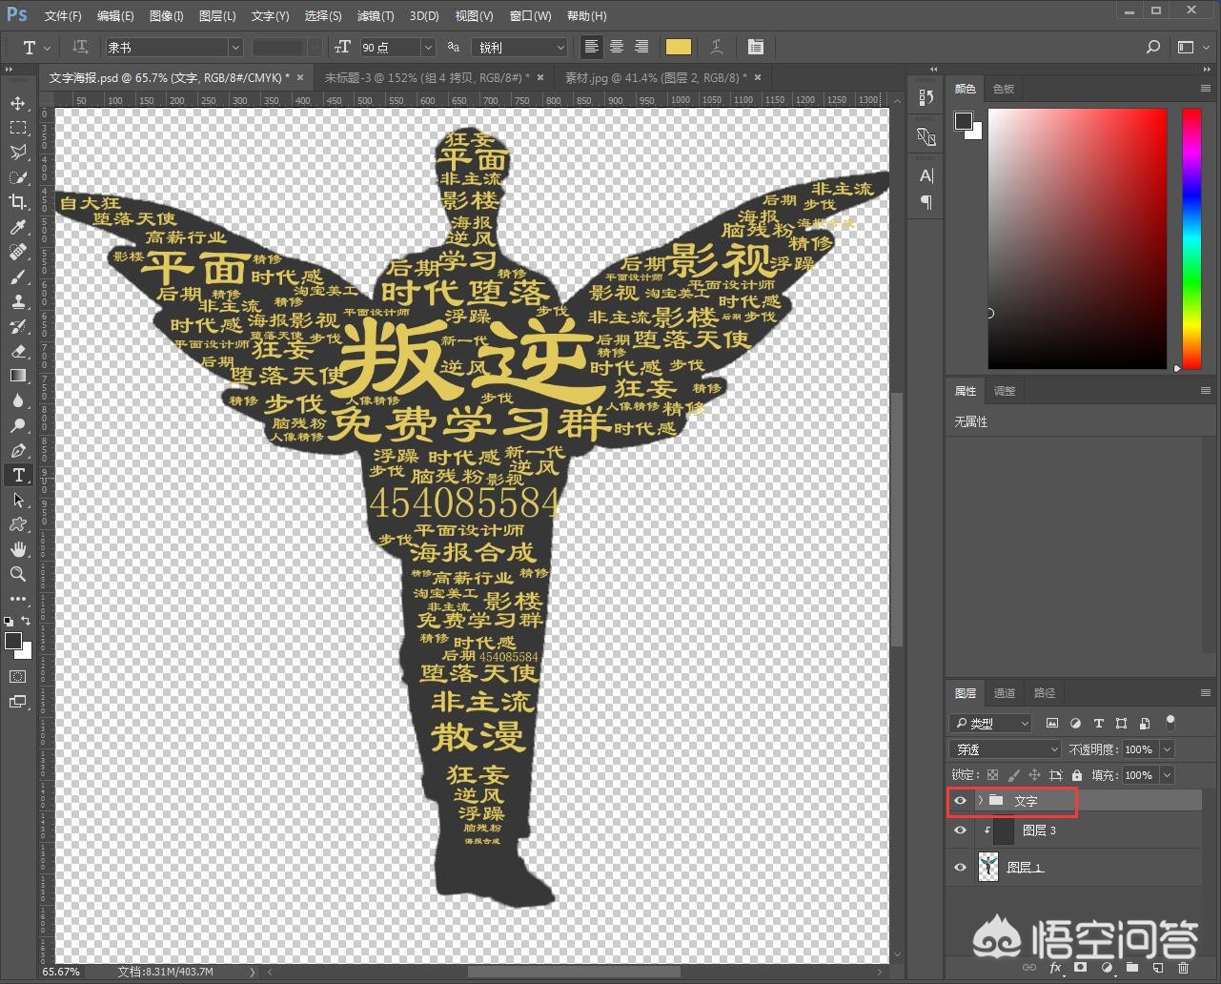Switch to the 通道 tab
The width and height of the screenshot is (1221, 984).
point(1005,693)
